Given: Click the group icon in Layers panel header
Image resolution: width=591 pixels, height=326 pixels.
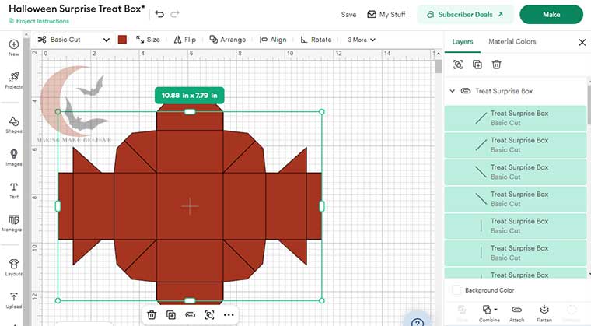Looking at the screenshot, I should (x=458, y=65).
